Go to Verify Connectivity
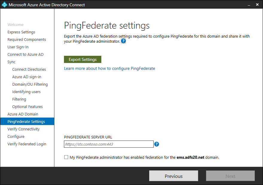This screenshot has width=263, height=185. 23,129
